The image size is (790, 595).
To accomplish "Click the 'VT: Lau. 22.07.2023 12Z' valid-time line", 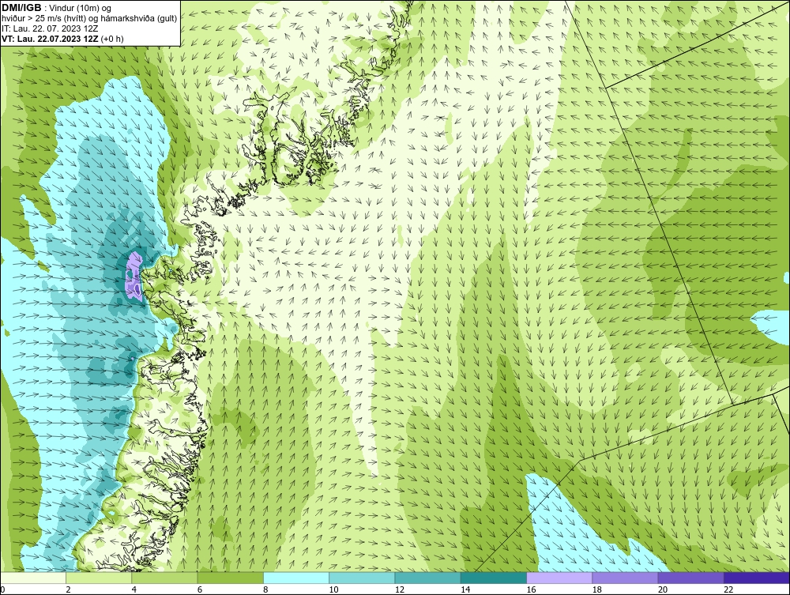I will click(x=51, y=38).
